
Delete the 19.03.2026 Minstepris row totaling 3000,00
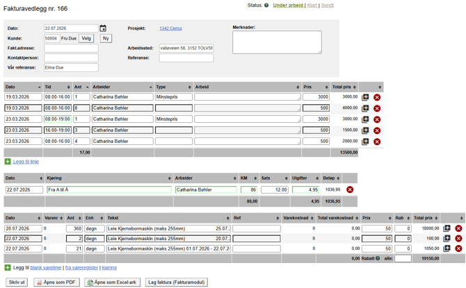(377, 97)
